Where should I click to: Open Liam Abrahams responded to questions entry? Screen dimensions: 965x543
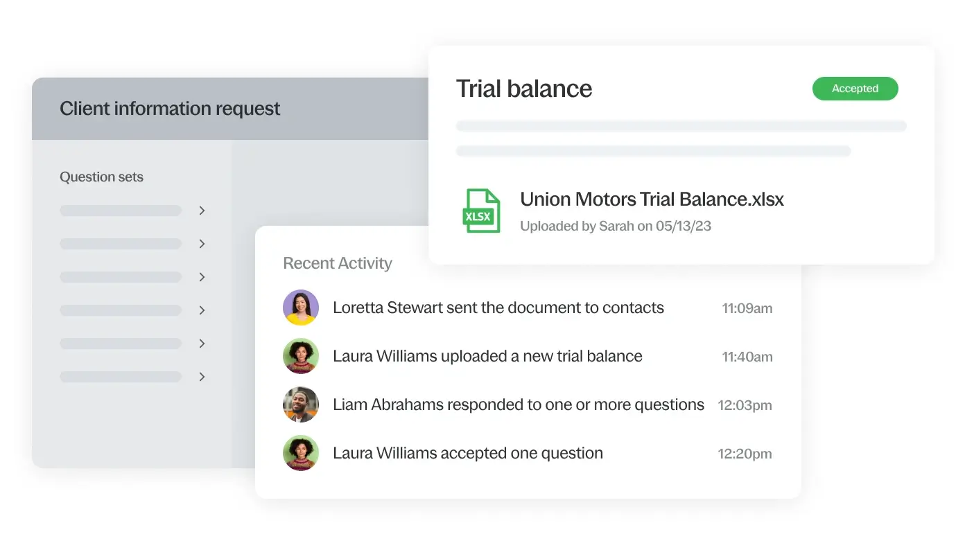pyautogui.click(x=518, y=404)
